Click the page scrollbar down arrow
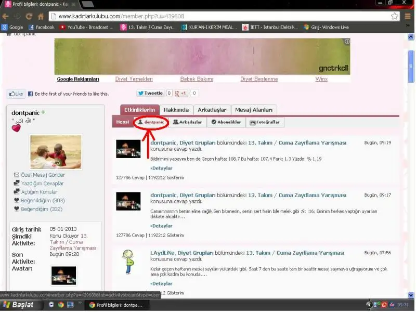The height and width of the screenshot is (312, 416). tap(411, 295)
